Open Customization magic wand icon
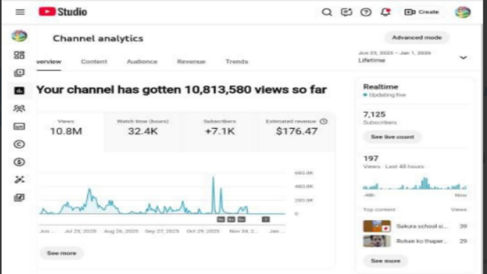The width and height of the screenshot is (487, 274). pos(19,180)
